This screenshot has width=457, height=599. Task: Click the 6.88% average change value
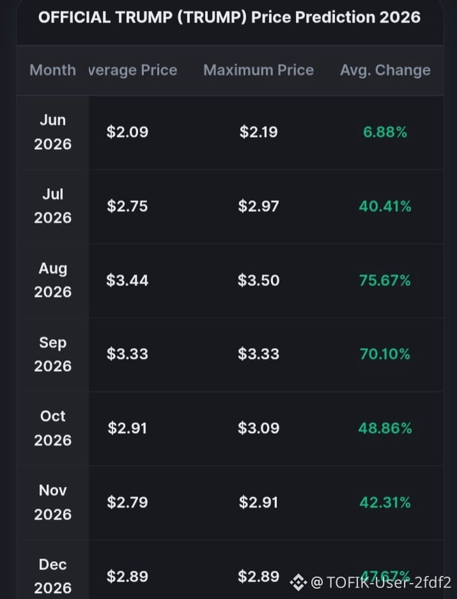(385, 132)
